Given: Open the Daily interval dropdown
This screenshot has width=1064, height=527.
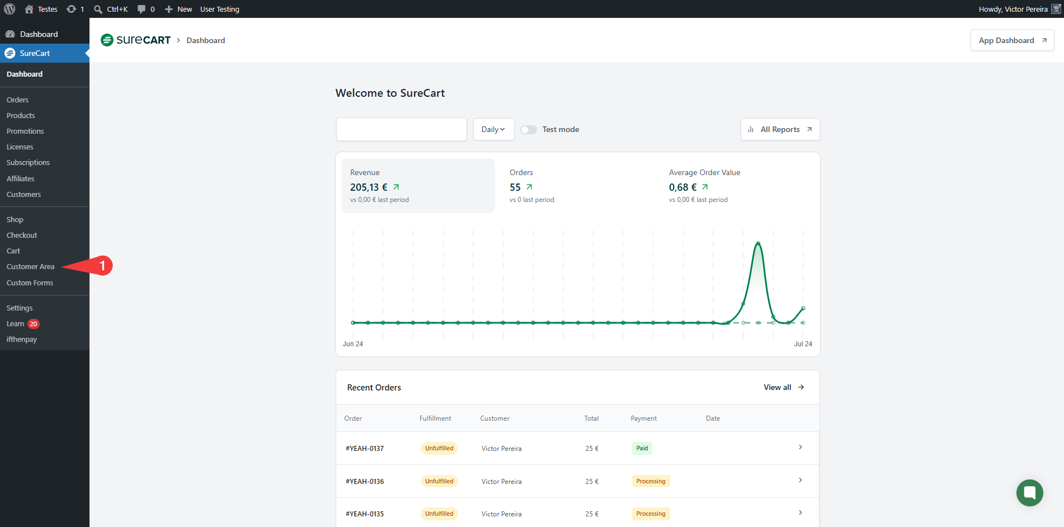Looking at the screenshot, I should point(493,129).
